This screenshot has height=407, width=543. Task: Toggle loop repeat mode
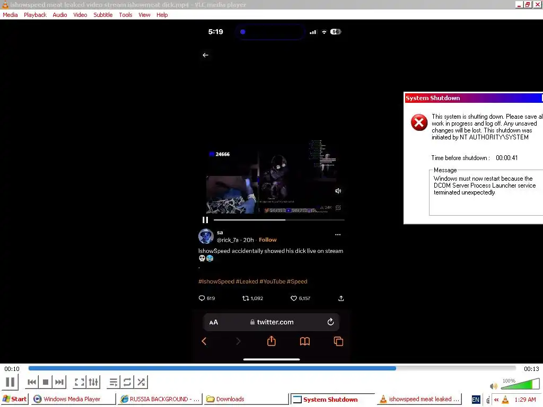pyautogui.click(x=127, y=382)
